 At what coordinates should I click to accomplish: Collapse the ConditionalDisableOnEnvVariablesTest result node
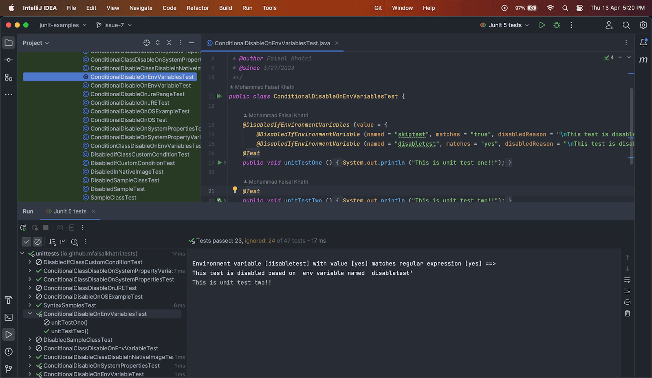pyautogui.click(x=30, y=314)
